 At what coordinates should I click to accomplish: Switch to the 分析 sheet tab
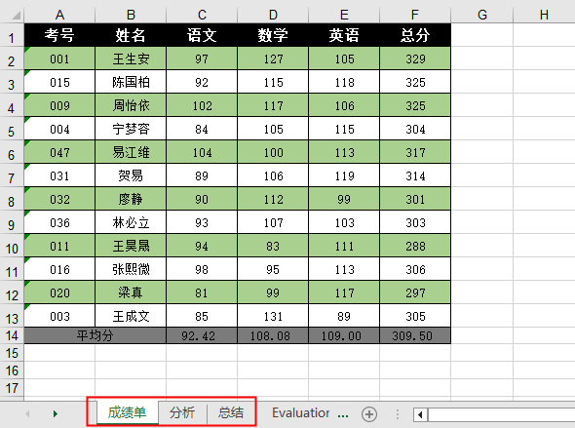point(182,412)
